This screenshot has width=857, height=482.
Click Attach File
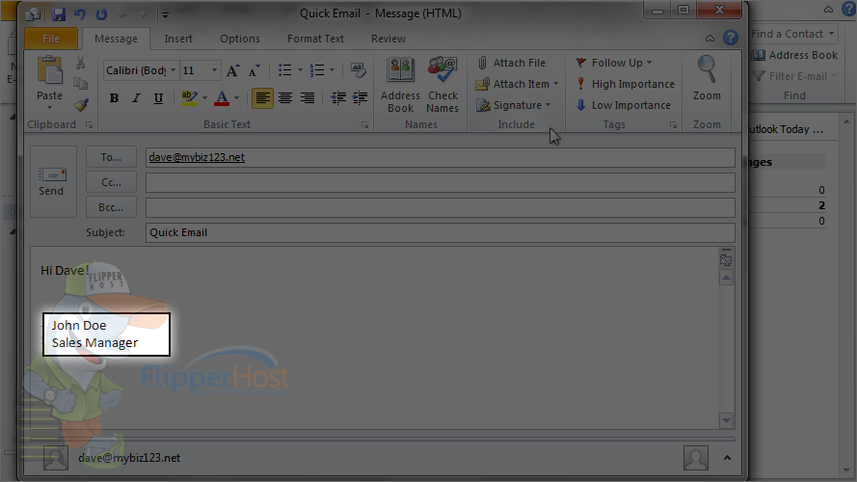click(x=512, y=63)
